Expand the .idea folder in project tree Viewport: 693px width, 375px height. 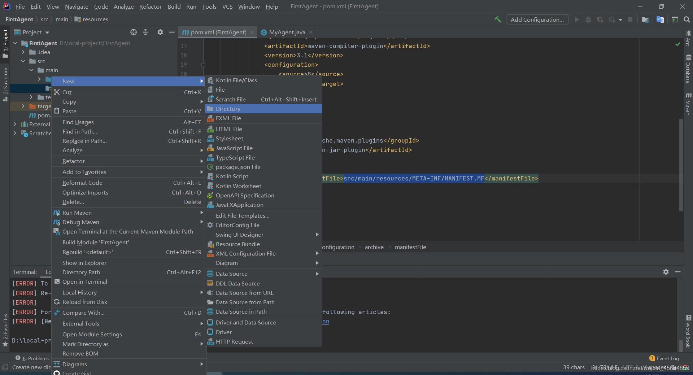point(23,52)
